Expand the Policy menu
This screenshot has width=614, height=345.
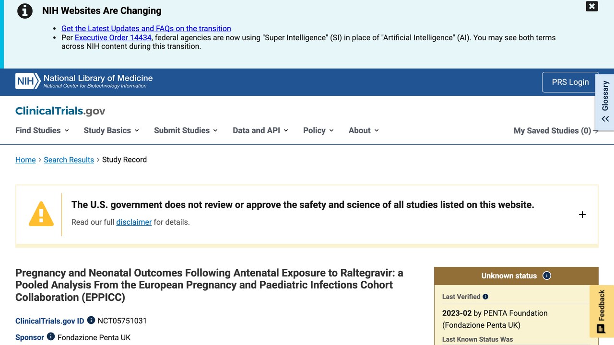point(319,130)
